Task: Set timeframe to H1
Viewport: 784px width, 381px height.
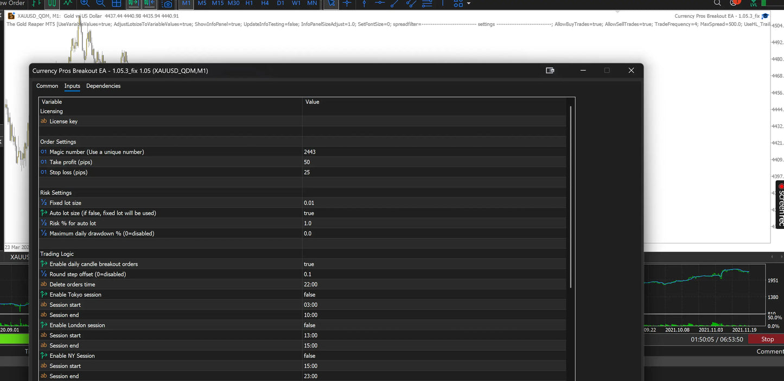Action: [x=249, y=3]
